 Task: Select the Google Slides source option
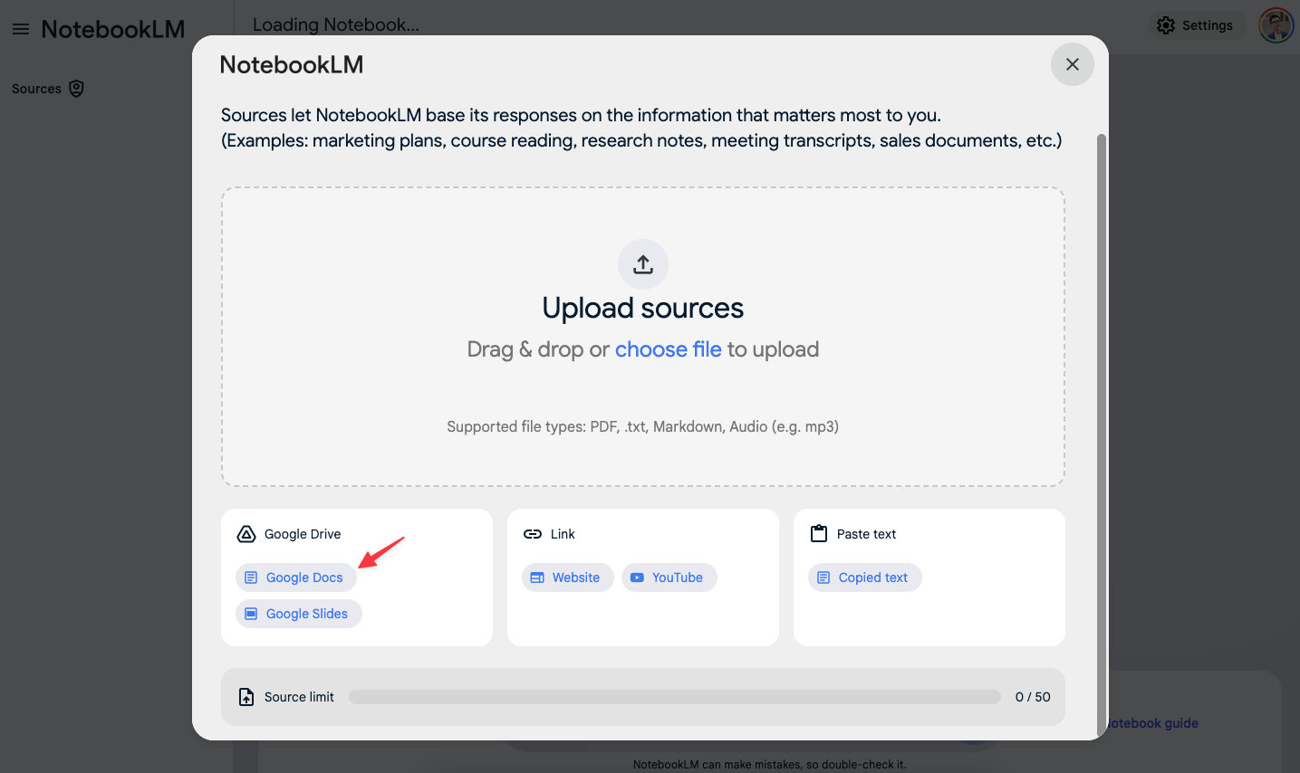(298, 613)
